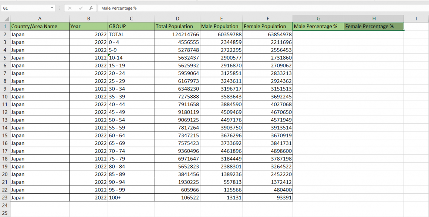429x217 pixels.
Task: Select empty cell I1
Action: pos(416,26)
